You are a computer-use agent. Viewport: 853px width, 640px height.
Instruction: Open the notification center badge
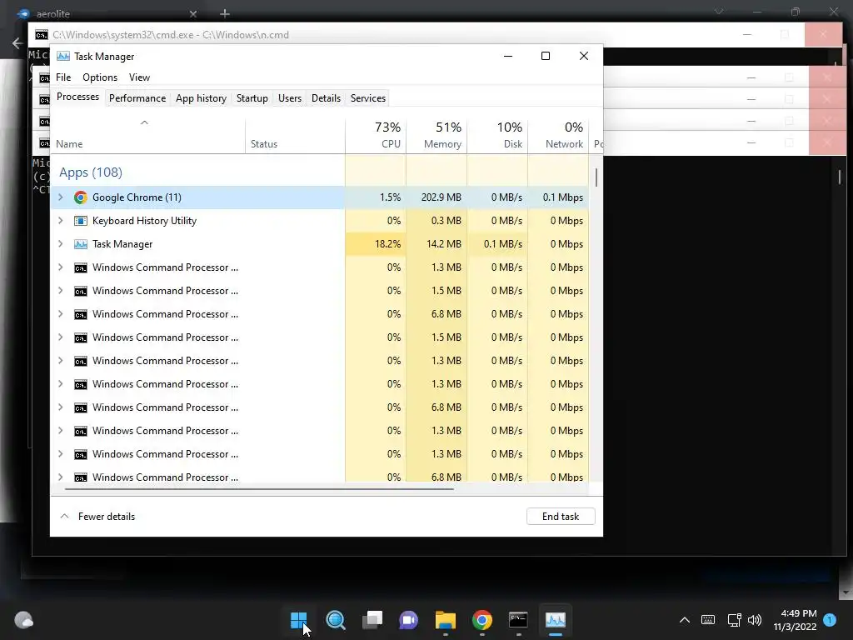(x=830, y=620)
